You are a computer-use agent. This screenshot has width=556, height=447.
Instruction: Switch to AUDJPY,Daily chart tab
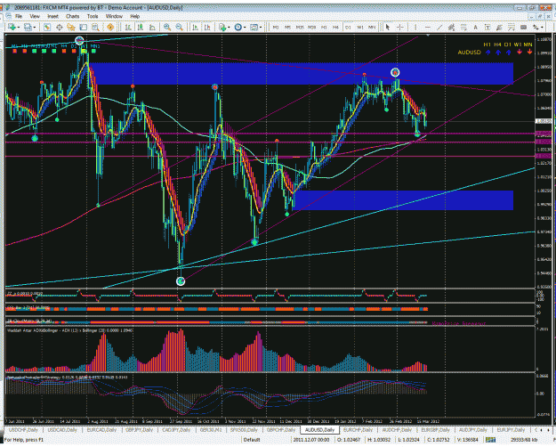tap(473, 430)
